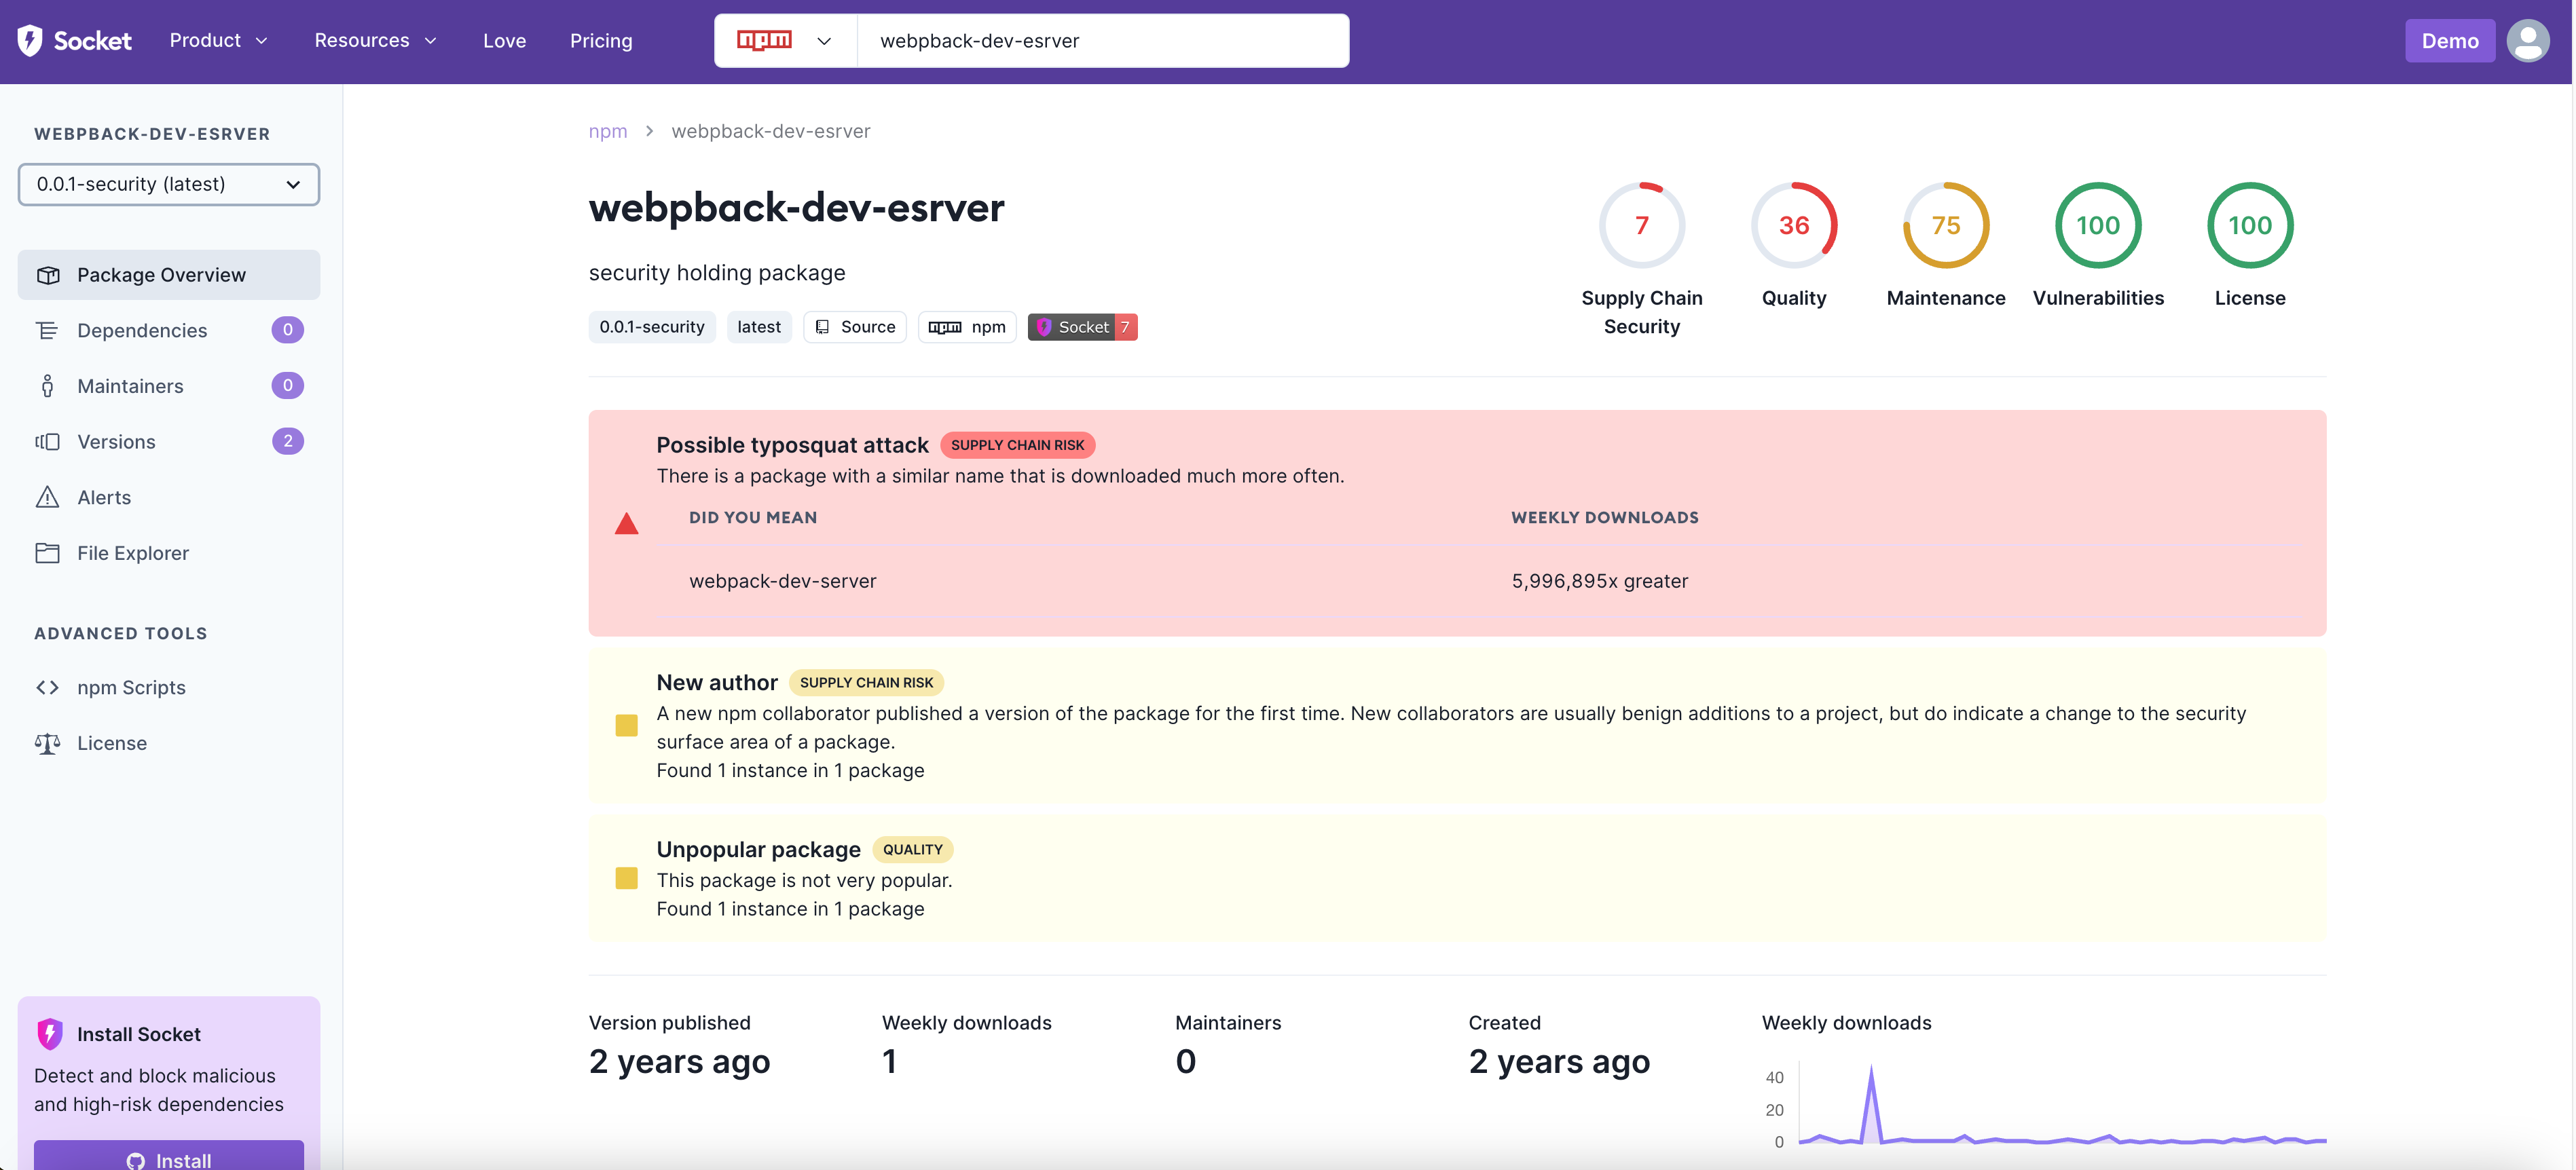The height and width of the screenshot is (1170, 2576).
Task: Click the yellow square Unpopular package icon
Action: pos(626,878)
